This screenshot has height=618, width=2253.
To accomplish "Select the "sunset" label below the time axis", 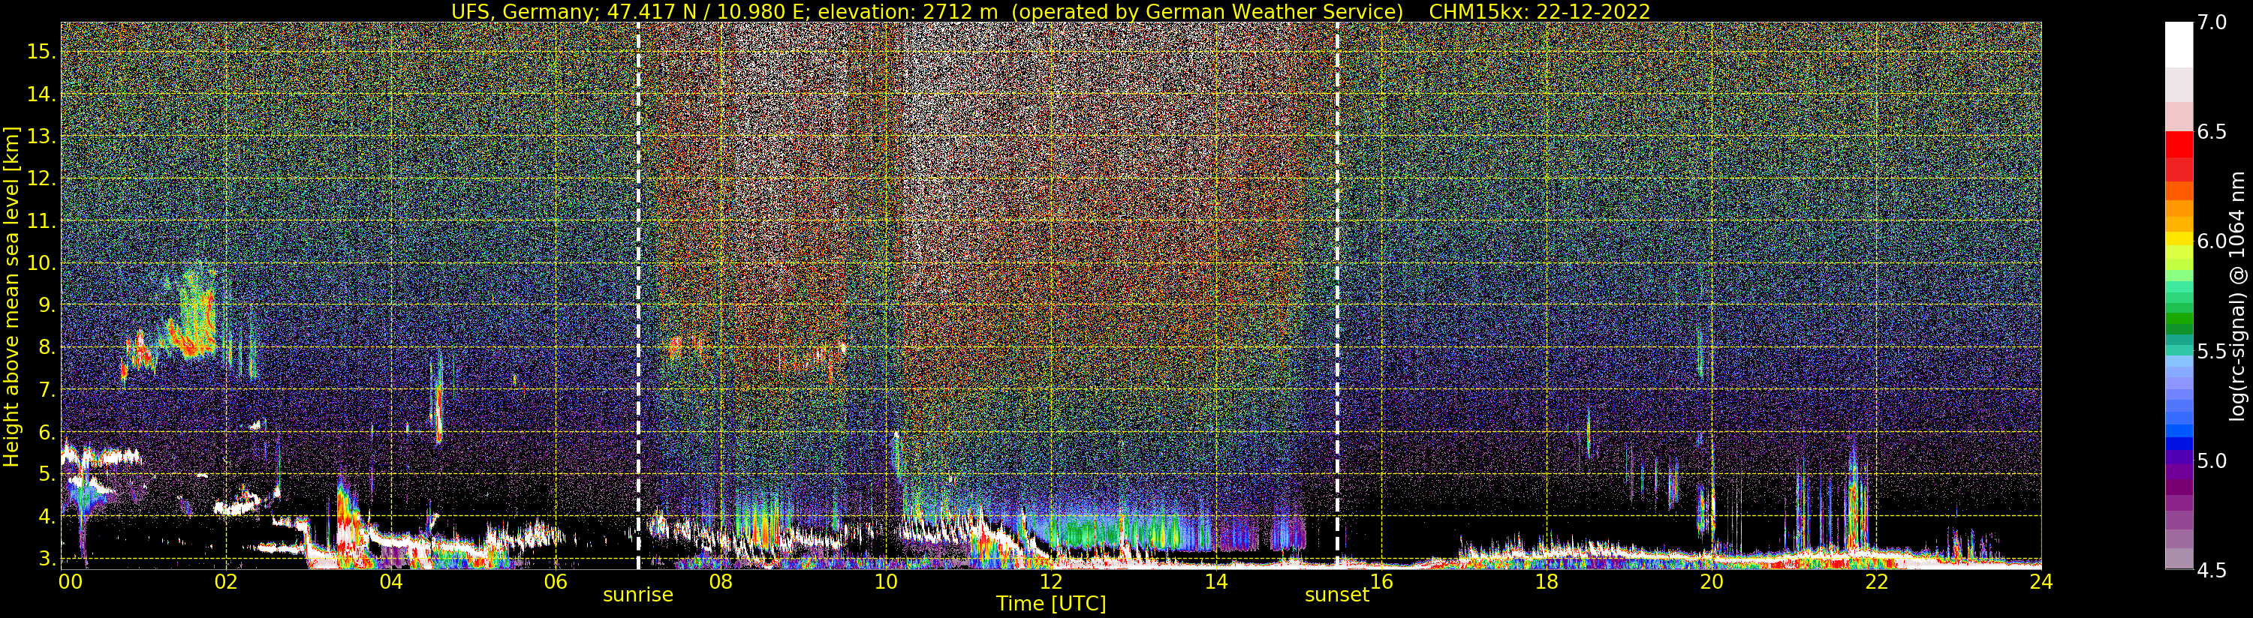I will pos(1336,595).
